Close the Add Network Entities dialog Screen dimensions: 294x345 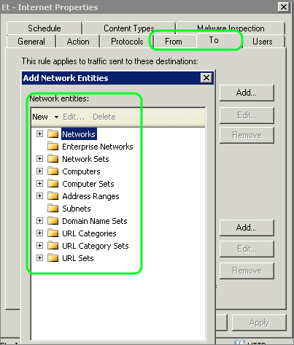tap(206, 78)
